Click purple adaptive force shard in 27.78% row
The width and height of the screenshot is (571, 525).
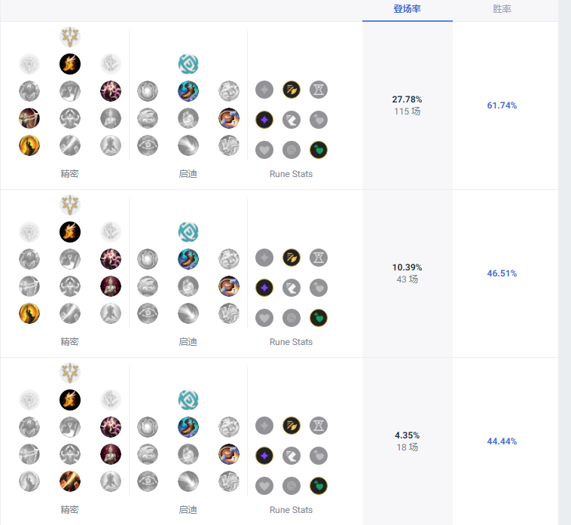(264, 120)
